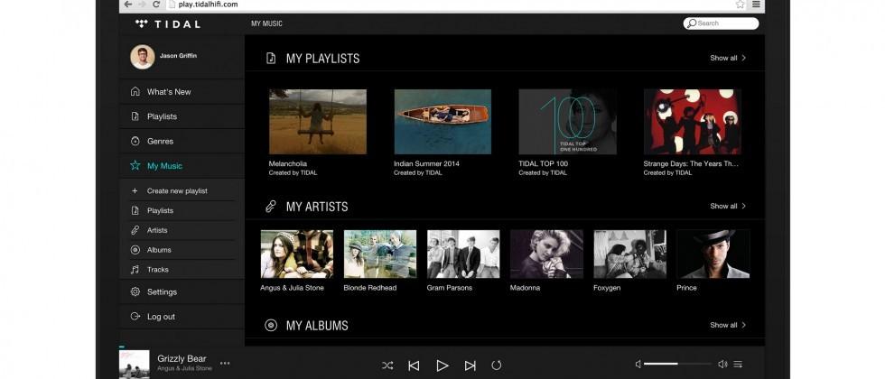
Task: Skip to next track
Action: pyautogui.click(x=470, y=365)
